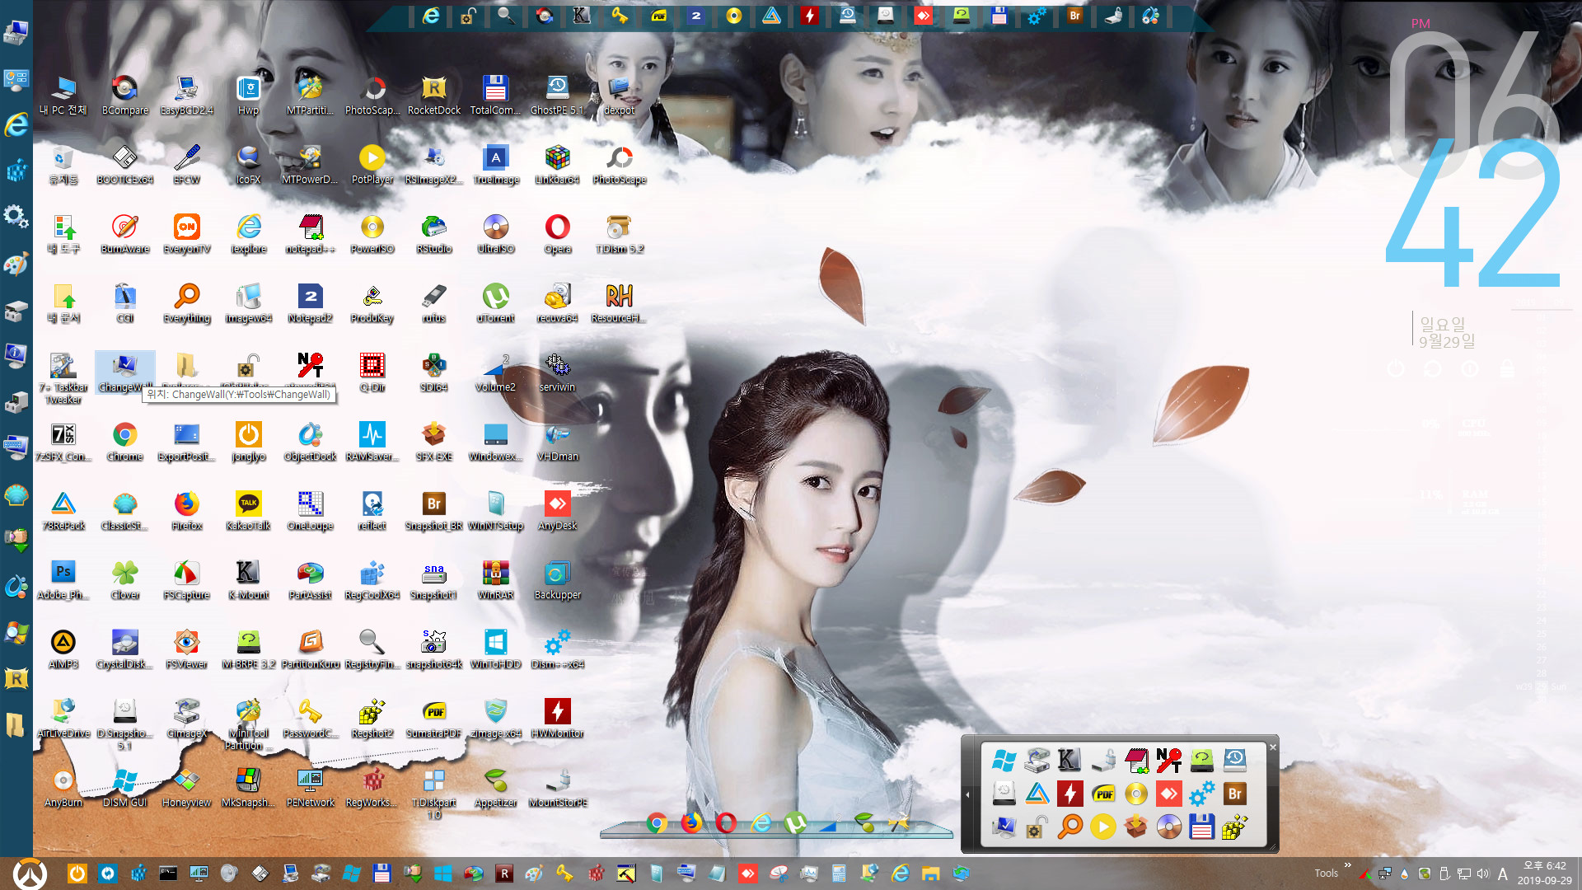The image size is (1582, 890).
Task: Select the Firefox desktop icon
Action: [186, 510]
